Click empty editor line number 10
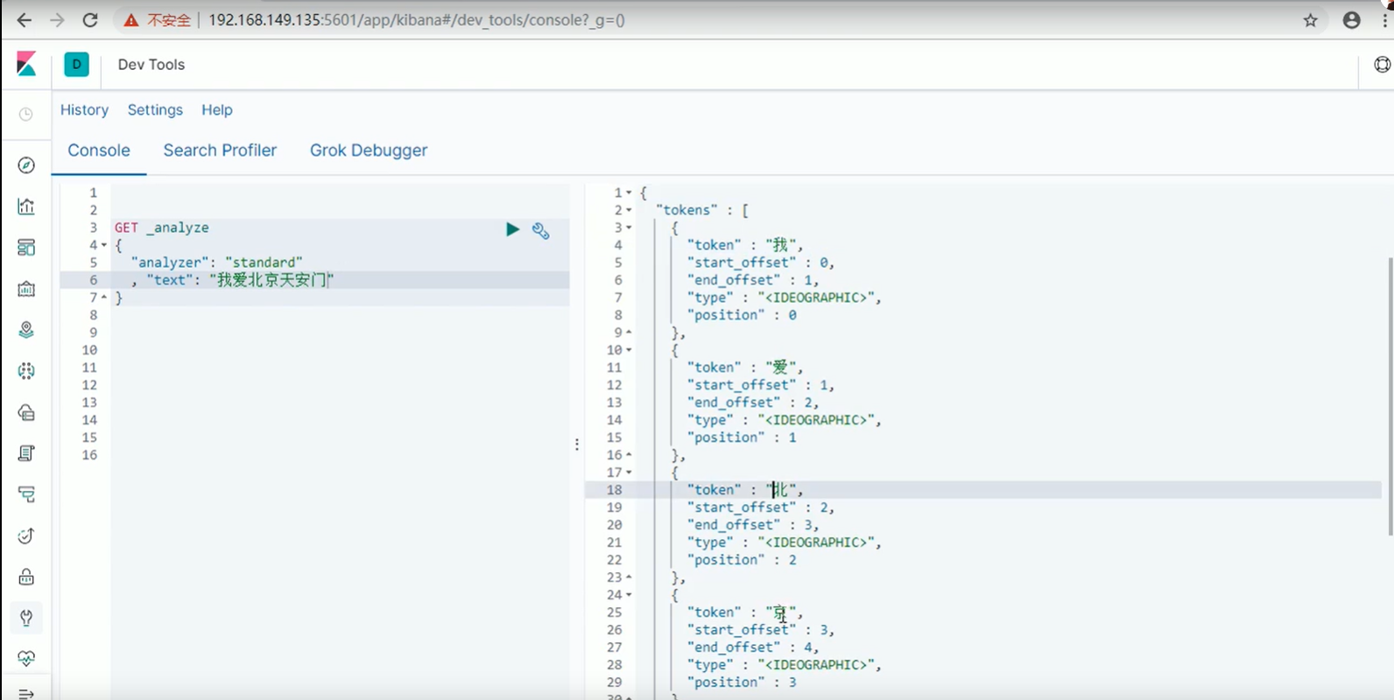Image resolution: width=1394 pixels, height=700 pixels. [x=89, y=350]
